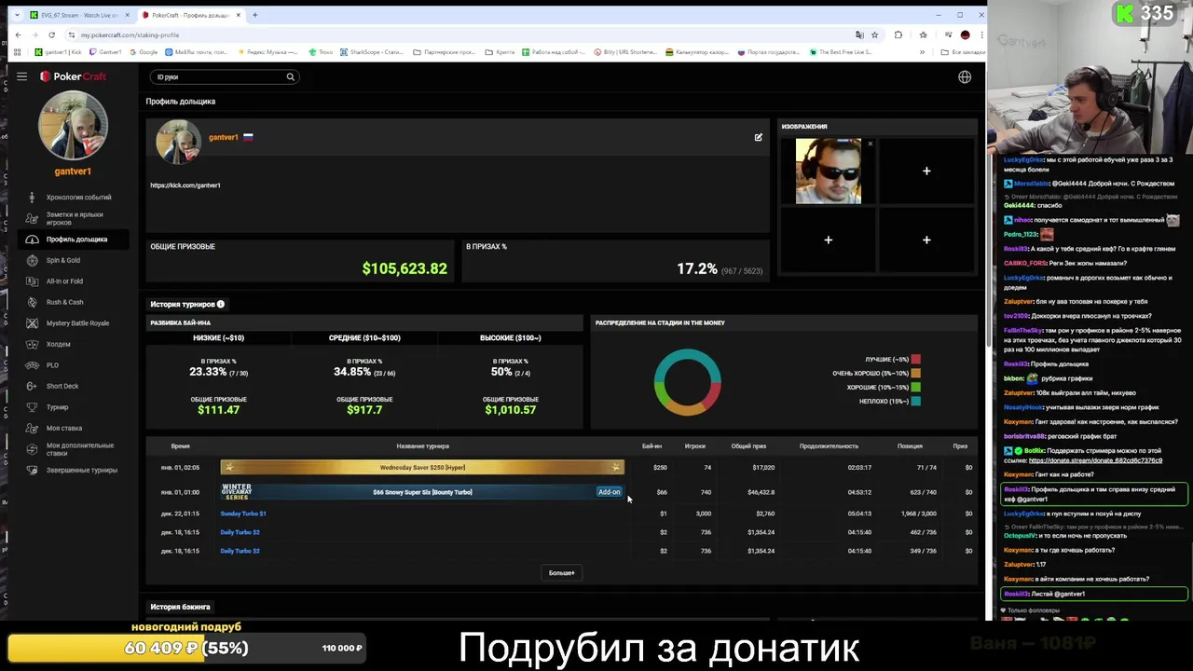Add image in the bottom-left empty slot
This screenshot has height=671, width=1193.
(828, 240)
